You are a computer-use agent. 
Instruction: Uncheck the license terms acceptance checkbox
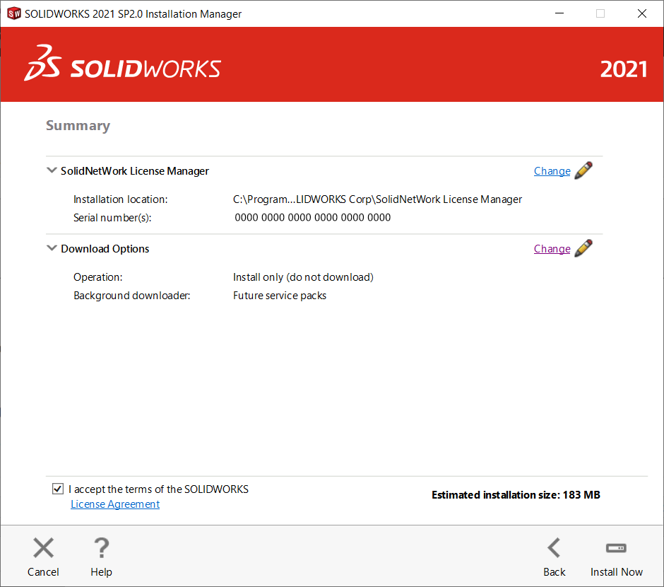coord(57,489)
